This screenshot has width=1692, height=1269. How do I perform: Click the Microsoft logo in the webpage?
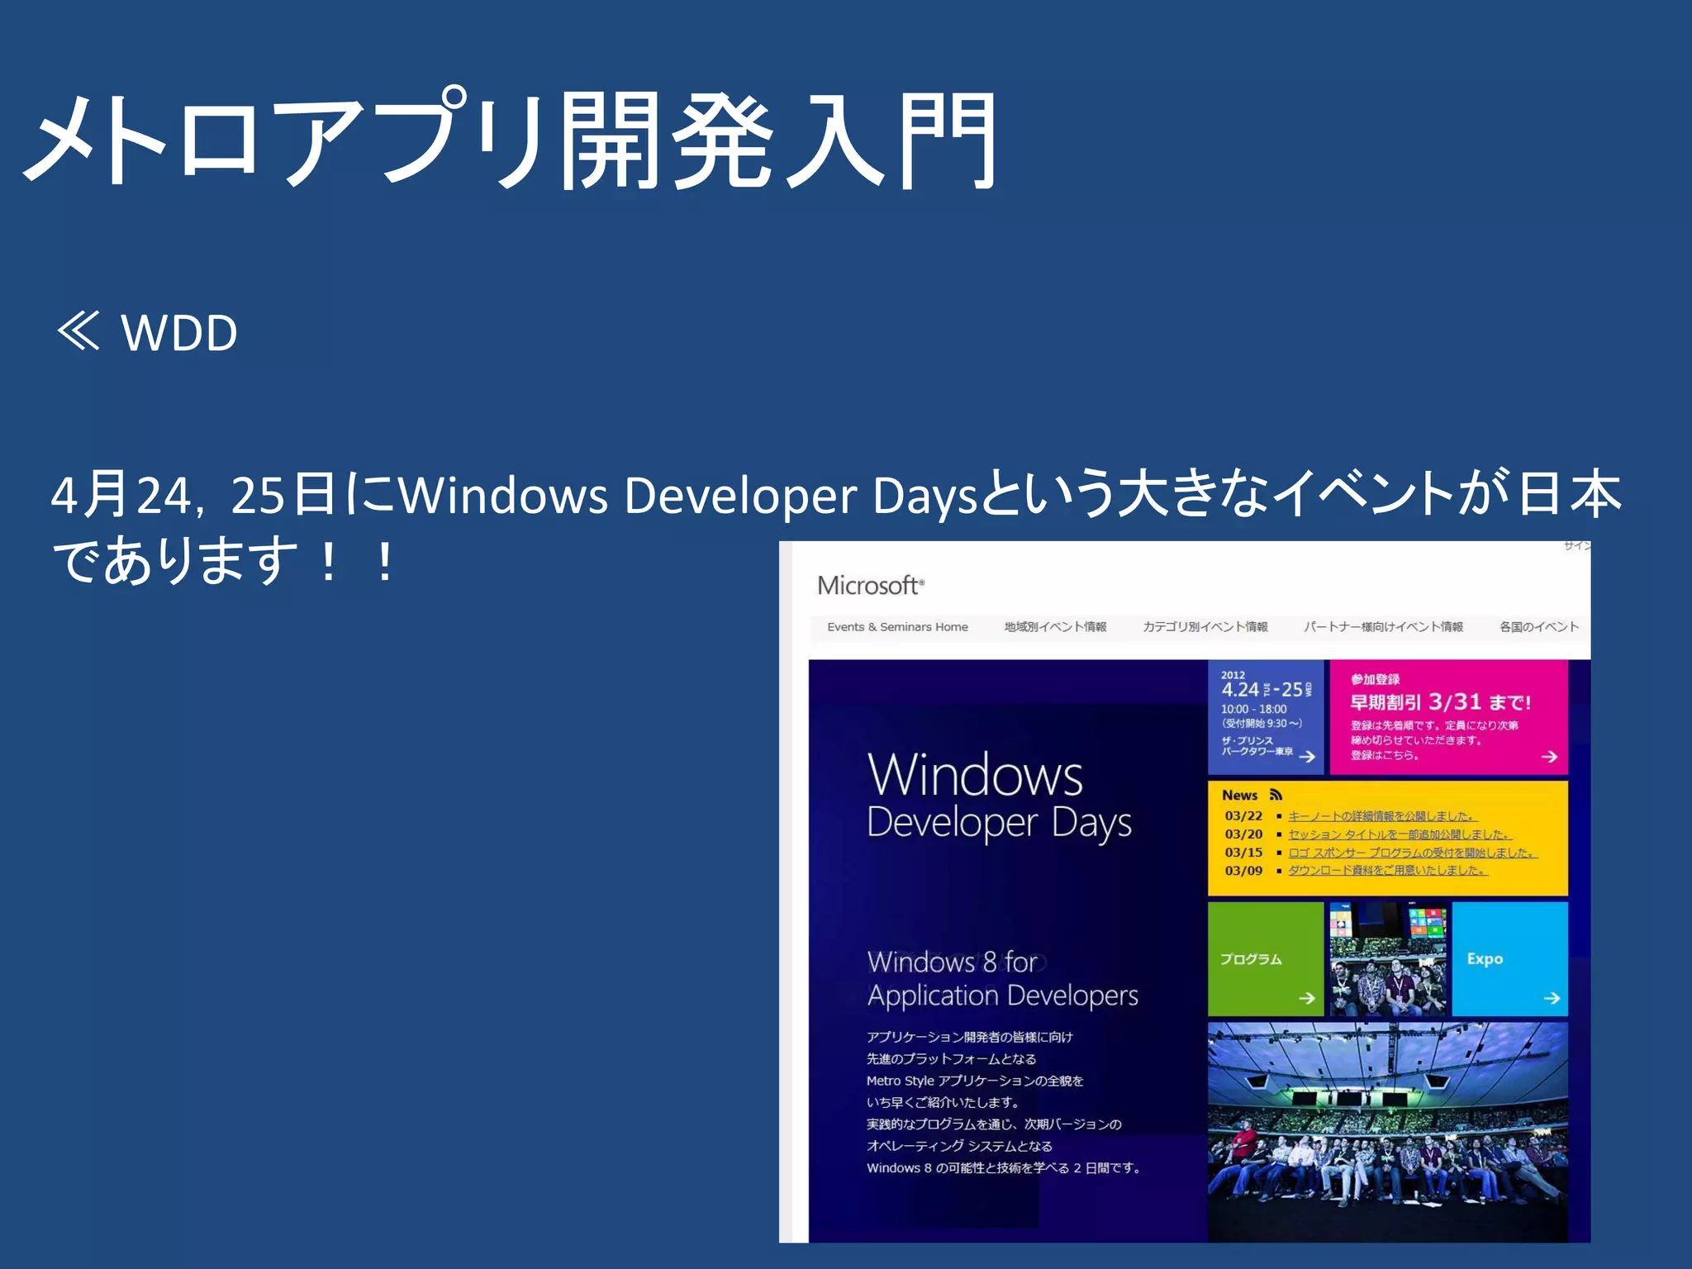click(x=871, y=586)
